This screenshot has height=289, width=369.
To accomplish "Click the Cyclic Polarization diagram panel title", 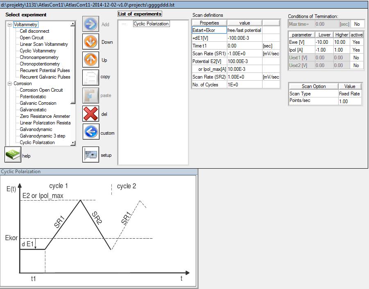I will point(21,172).
